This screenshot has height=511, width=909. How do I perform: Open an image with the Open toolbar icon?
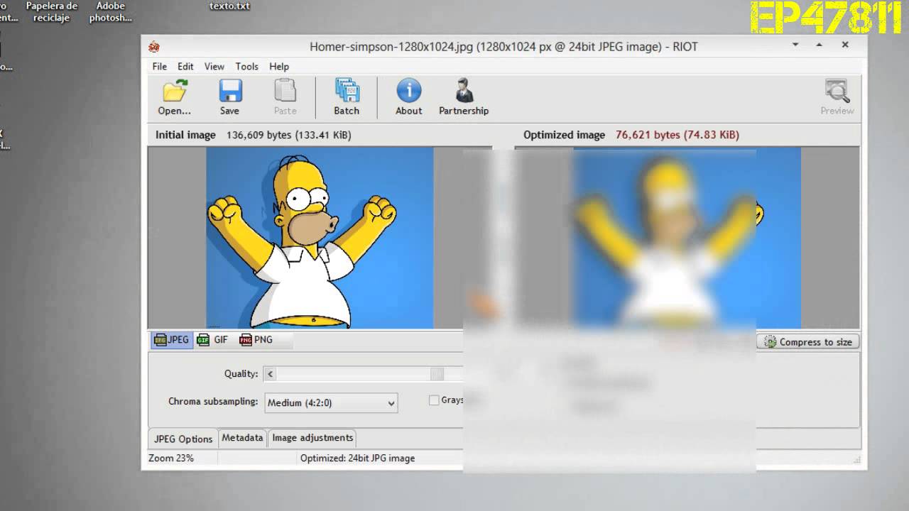click(x=174, y=97)
